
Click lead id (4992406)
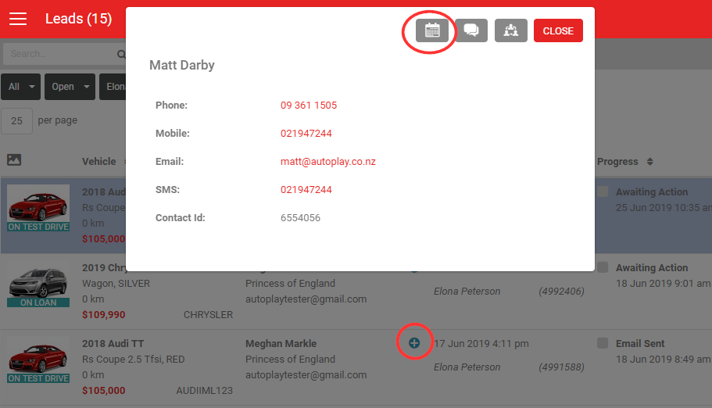tap(561, 292)
